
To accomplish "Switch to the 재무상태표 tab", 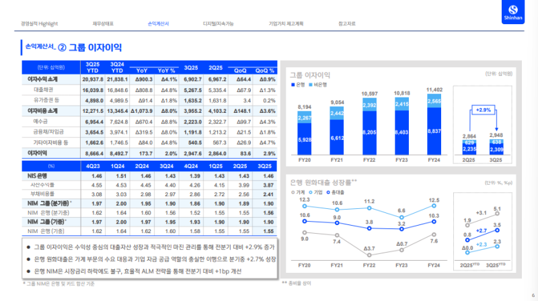I will coord(104,24).
